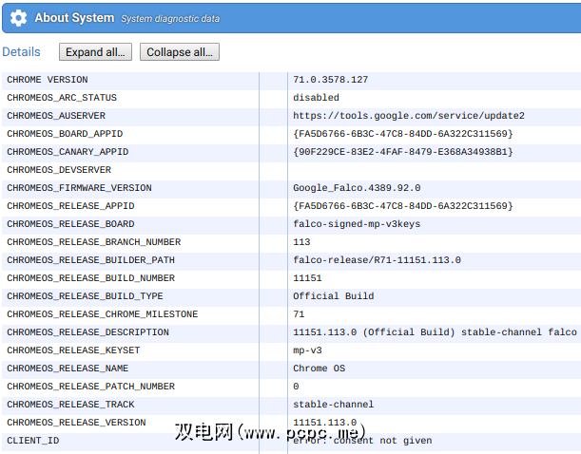The height and width of the screenshot is (454, 581).
Task: Select the CHROMEOS_BOARD_APPID key
Action: click(x=65, y=134)
